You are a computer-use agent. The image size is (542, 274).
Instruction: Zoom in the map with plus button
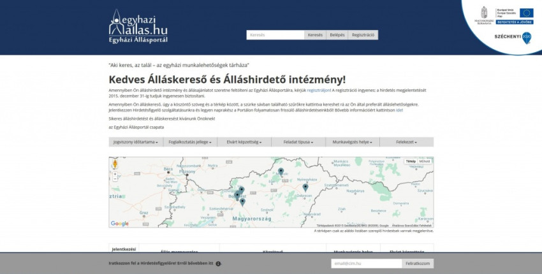115,173
